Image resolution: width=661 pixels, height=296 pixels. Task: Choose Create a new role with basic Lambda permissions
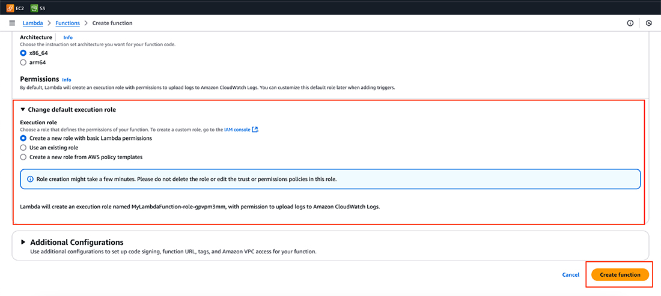coord(23,138)
